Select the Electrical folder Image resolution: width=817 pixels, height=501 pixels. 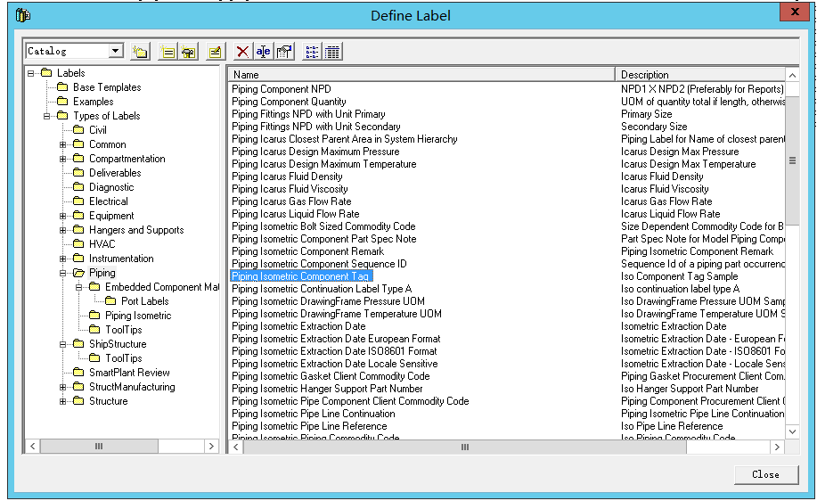(108, 201)
